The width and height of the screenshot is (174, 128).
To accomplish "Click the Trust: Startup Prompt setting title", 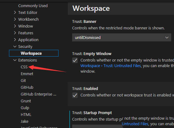I will coord(92,113).
